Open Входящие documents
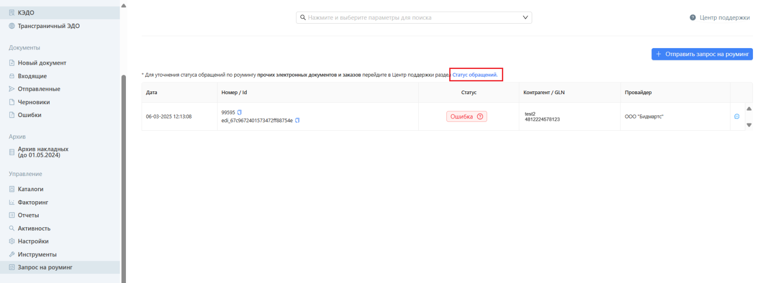The height and width of the screenshot is (283, 763). point(32,76)
